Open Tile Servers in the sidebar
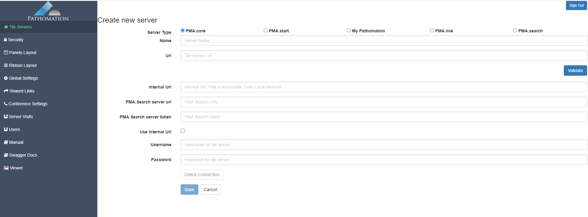This screenshot has width=588, height=217. click(20, 27)
